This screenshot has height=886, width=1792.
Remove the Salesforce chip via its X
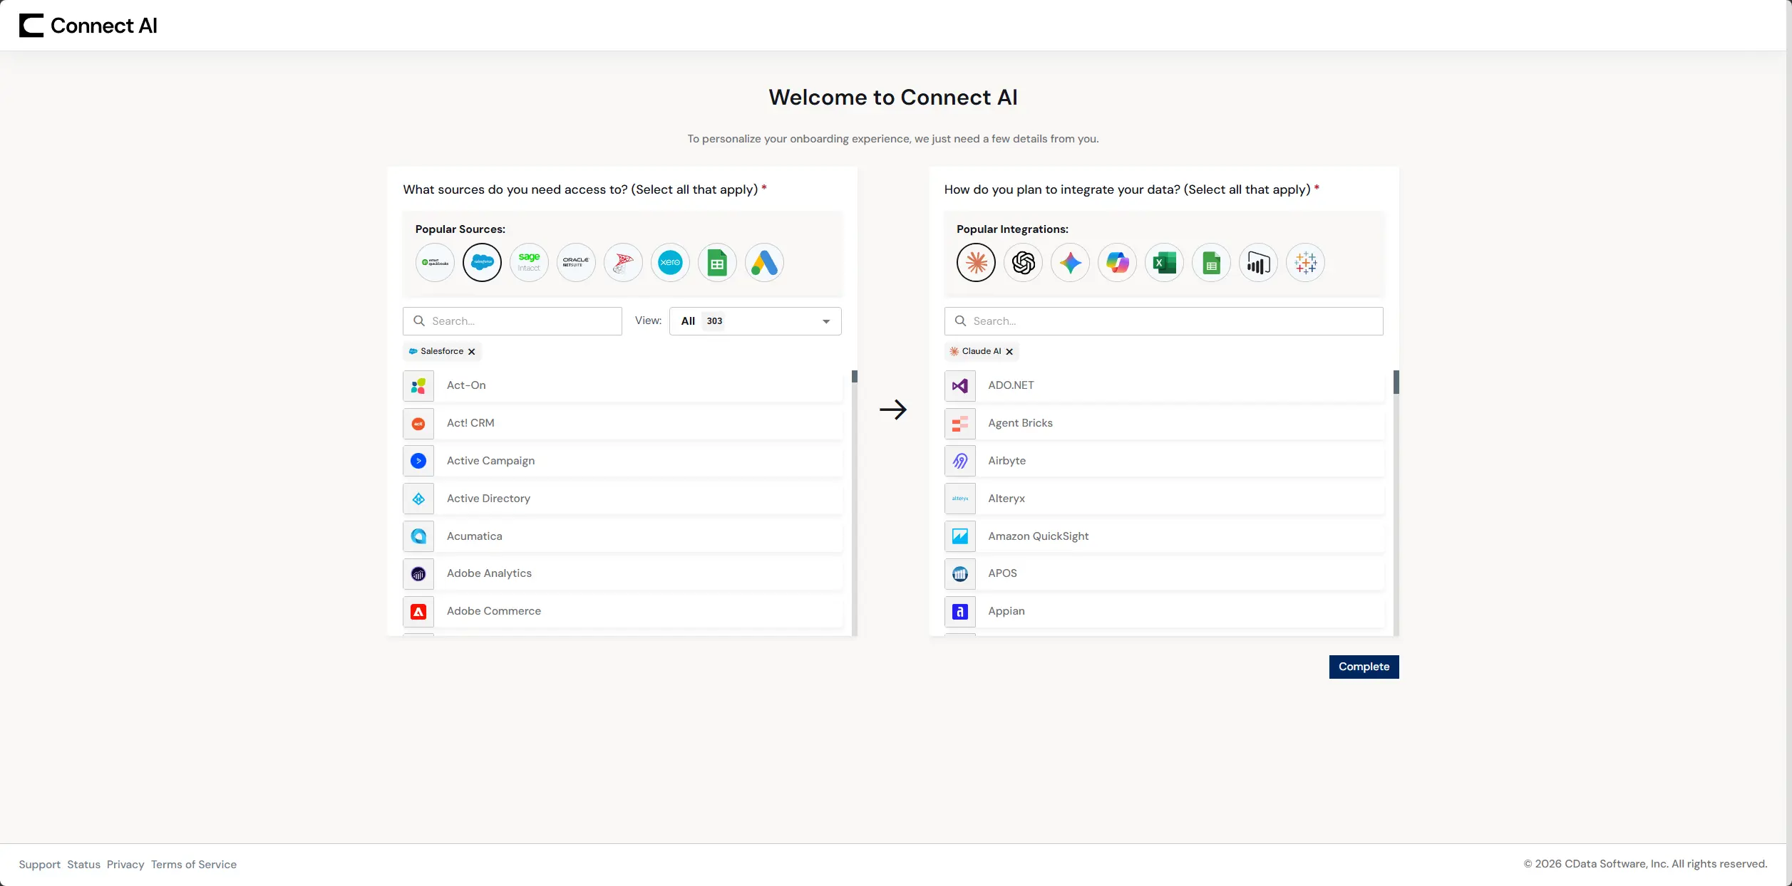471,352
